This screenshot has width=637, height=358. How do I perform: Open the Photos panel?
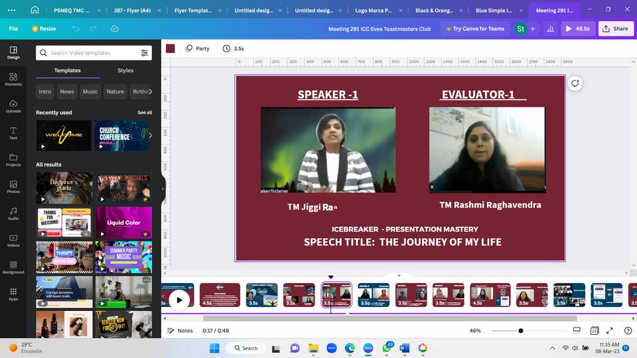[x=13, y=187]
